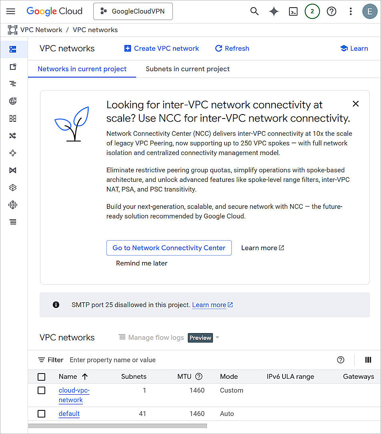
Task: Open the column display options in the table
Action: 368,360
